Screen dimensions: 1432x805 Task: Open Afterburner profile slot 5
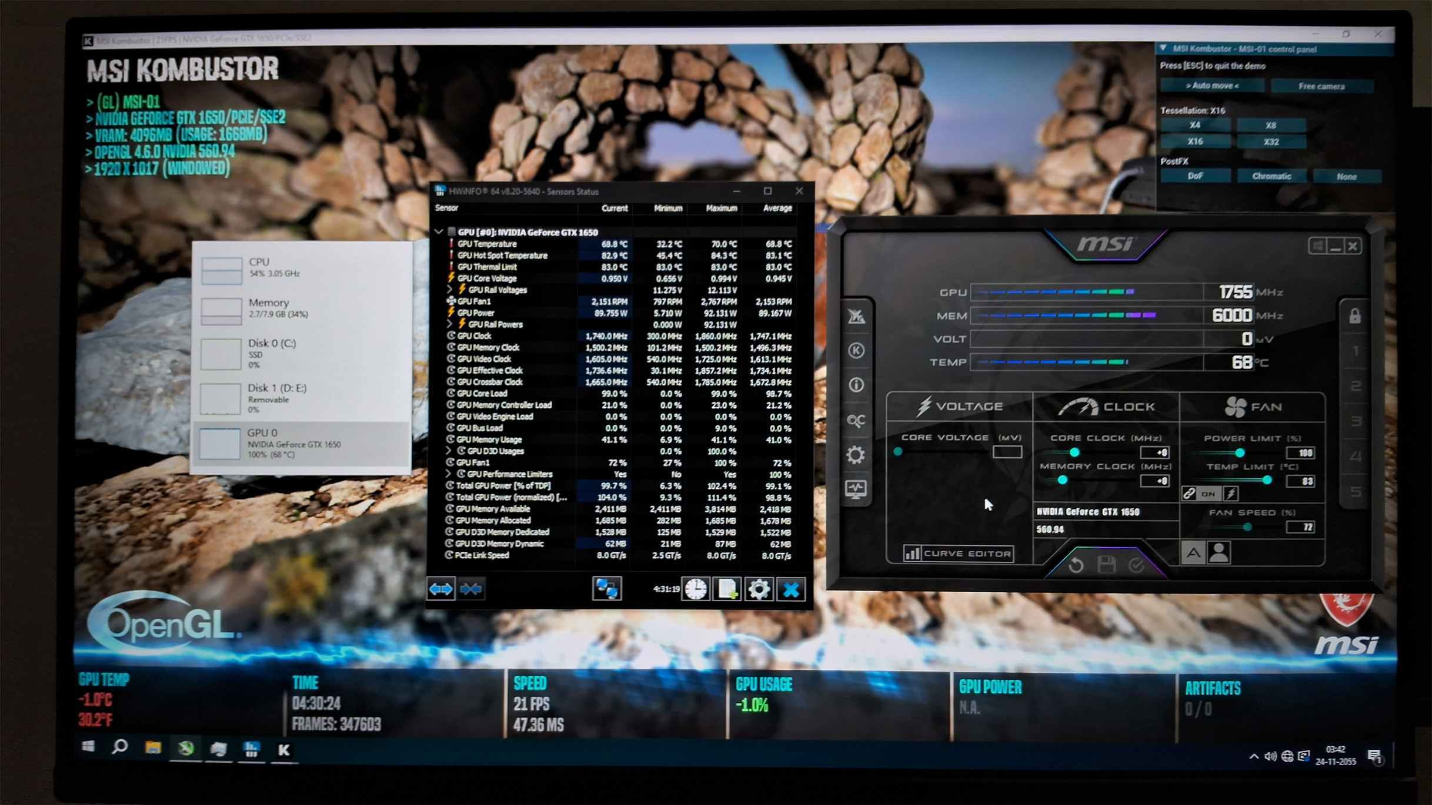click(x=1356, y=491)
